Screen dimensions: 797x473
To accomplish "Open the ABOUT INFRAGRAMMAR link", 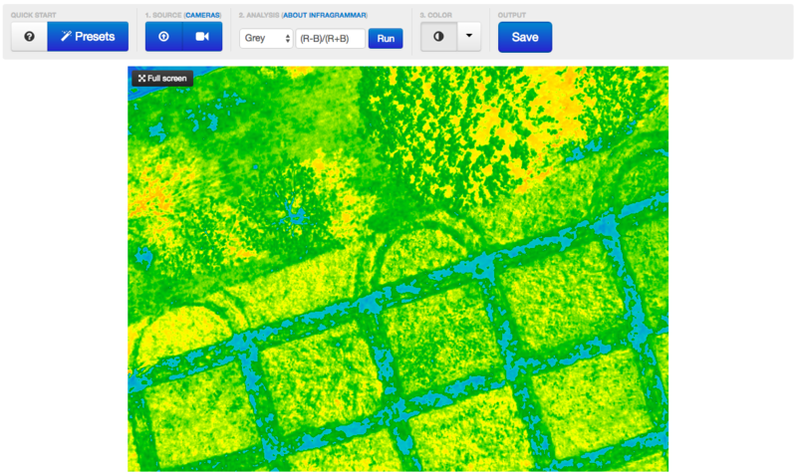I will (x=325, y=15).
